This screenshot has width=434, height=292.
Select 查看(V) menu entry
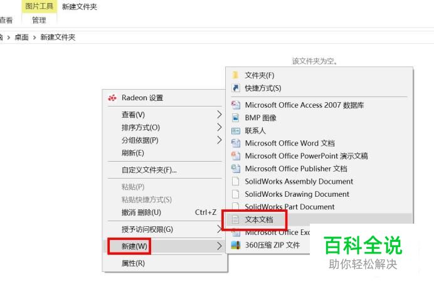coord(165,115)
